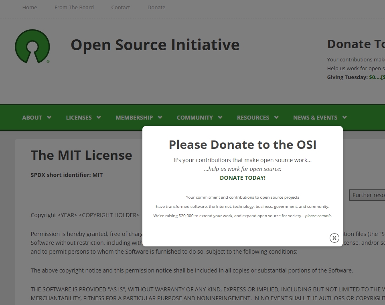Click the 'We're raising $20,000' popup line
Viewport: 385px width, 305px height.
(x=243, y=216)
